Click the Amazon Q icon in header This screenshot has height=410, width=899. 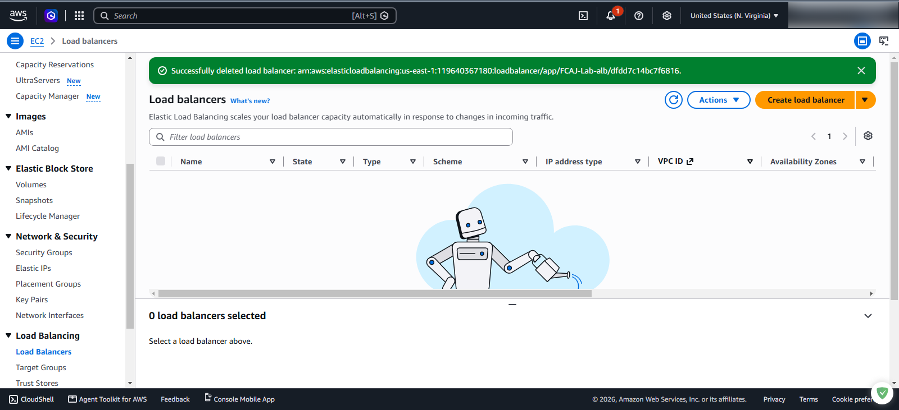coord(51,16)
